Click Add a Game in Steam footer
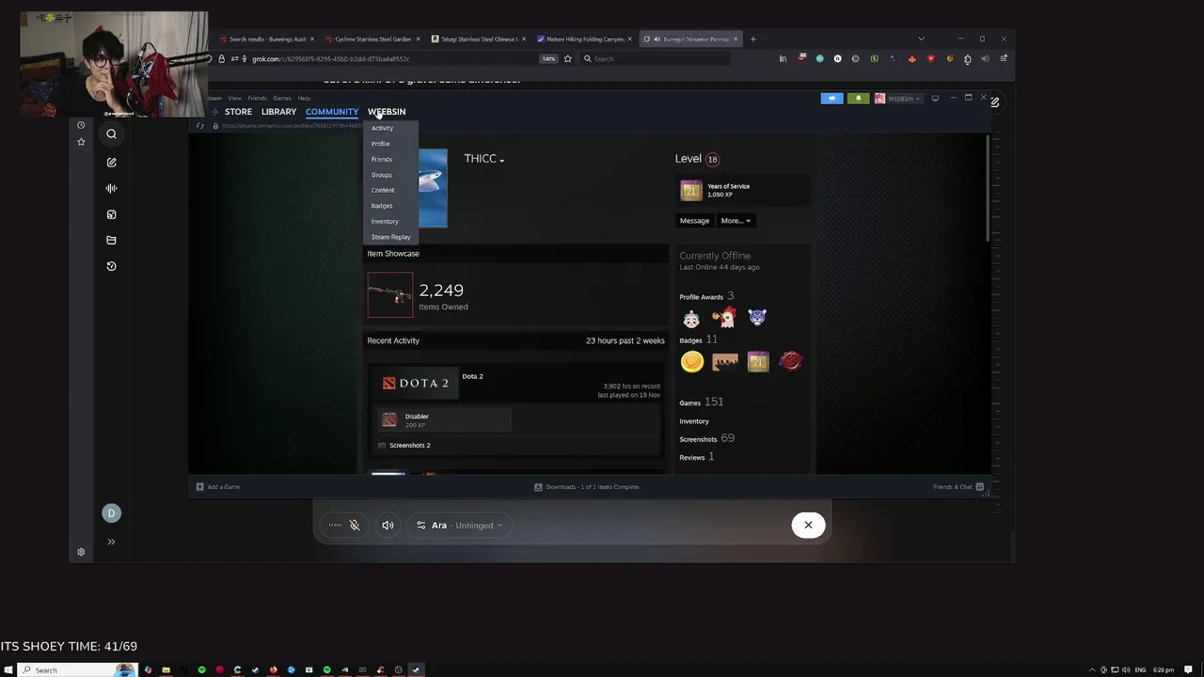The height and width of the screenshot is (677, 1204). point(218,487)
